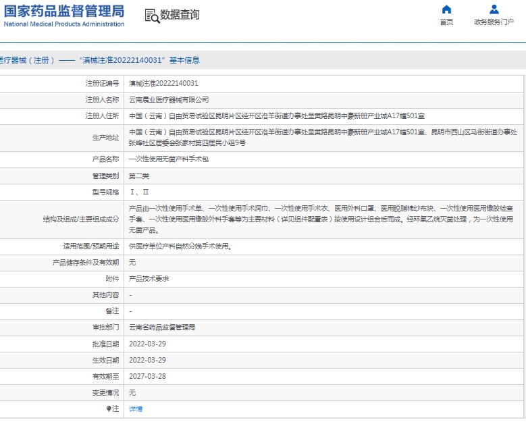Click 云南省药品监督管理局 approval department
This screenshot has width=526, height=422.
(162, 327)
